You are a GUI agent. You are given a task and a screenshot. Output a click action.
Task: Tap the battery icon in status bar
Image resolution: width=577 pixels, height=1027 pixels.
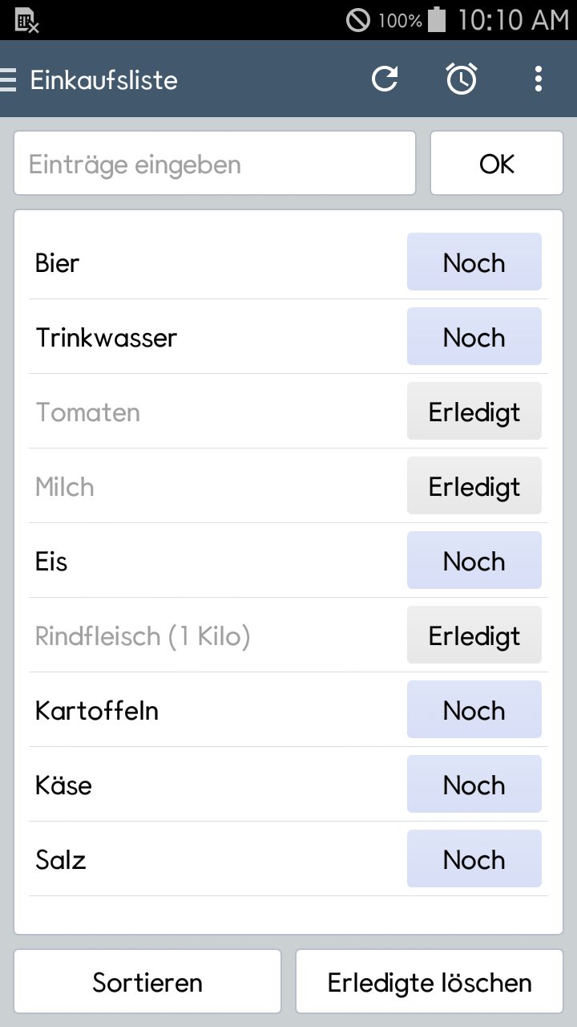click(x=437, y=19)
